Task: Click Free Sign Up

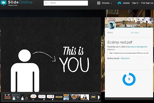Action: tap(147, 3)
